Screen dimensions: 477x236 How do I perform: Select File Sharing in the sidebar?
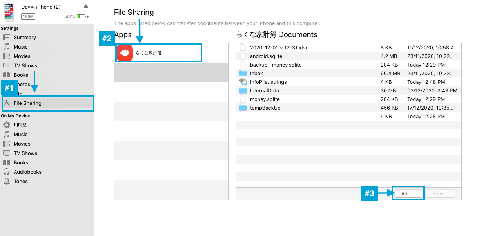point(27,103)
